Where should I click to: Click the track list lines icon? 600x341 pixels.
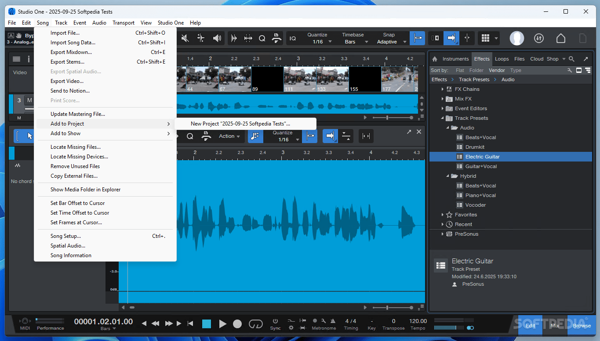point(16,59)
